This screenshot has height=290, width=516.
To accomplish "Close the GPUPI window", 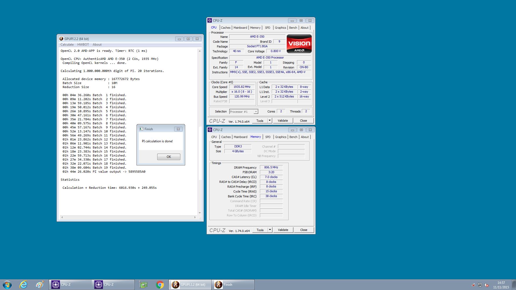I will pos(197,39).
